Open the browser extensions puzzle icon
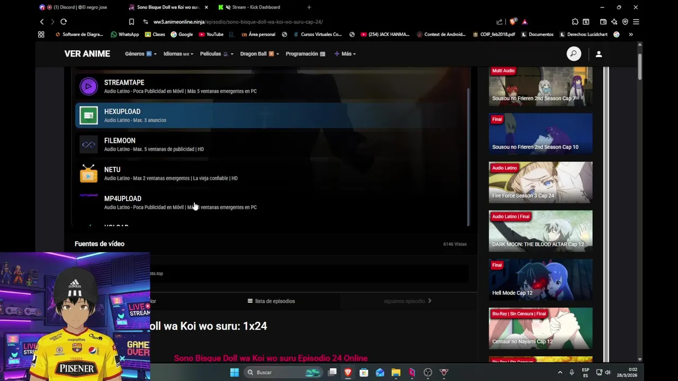 pos(575,22)
